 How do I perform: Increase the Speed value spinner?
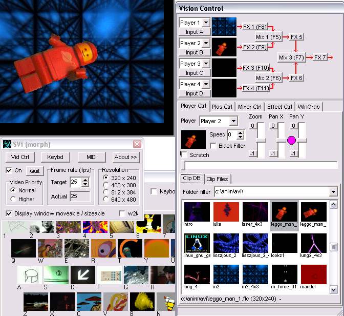tap(241, 133)
